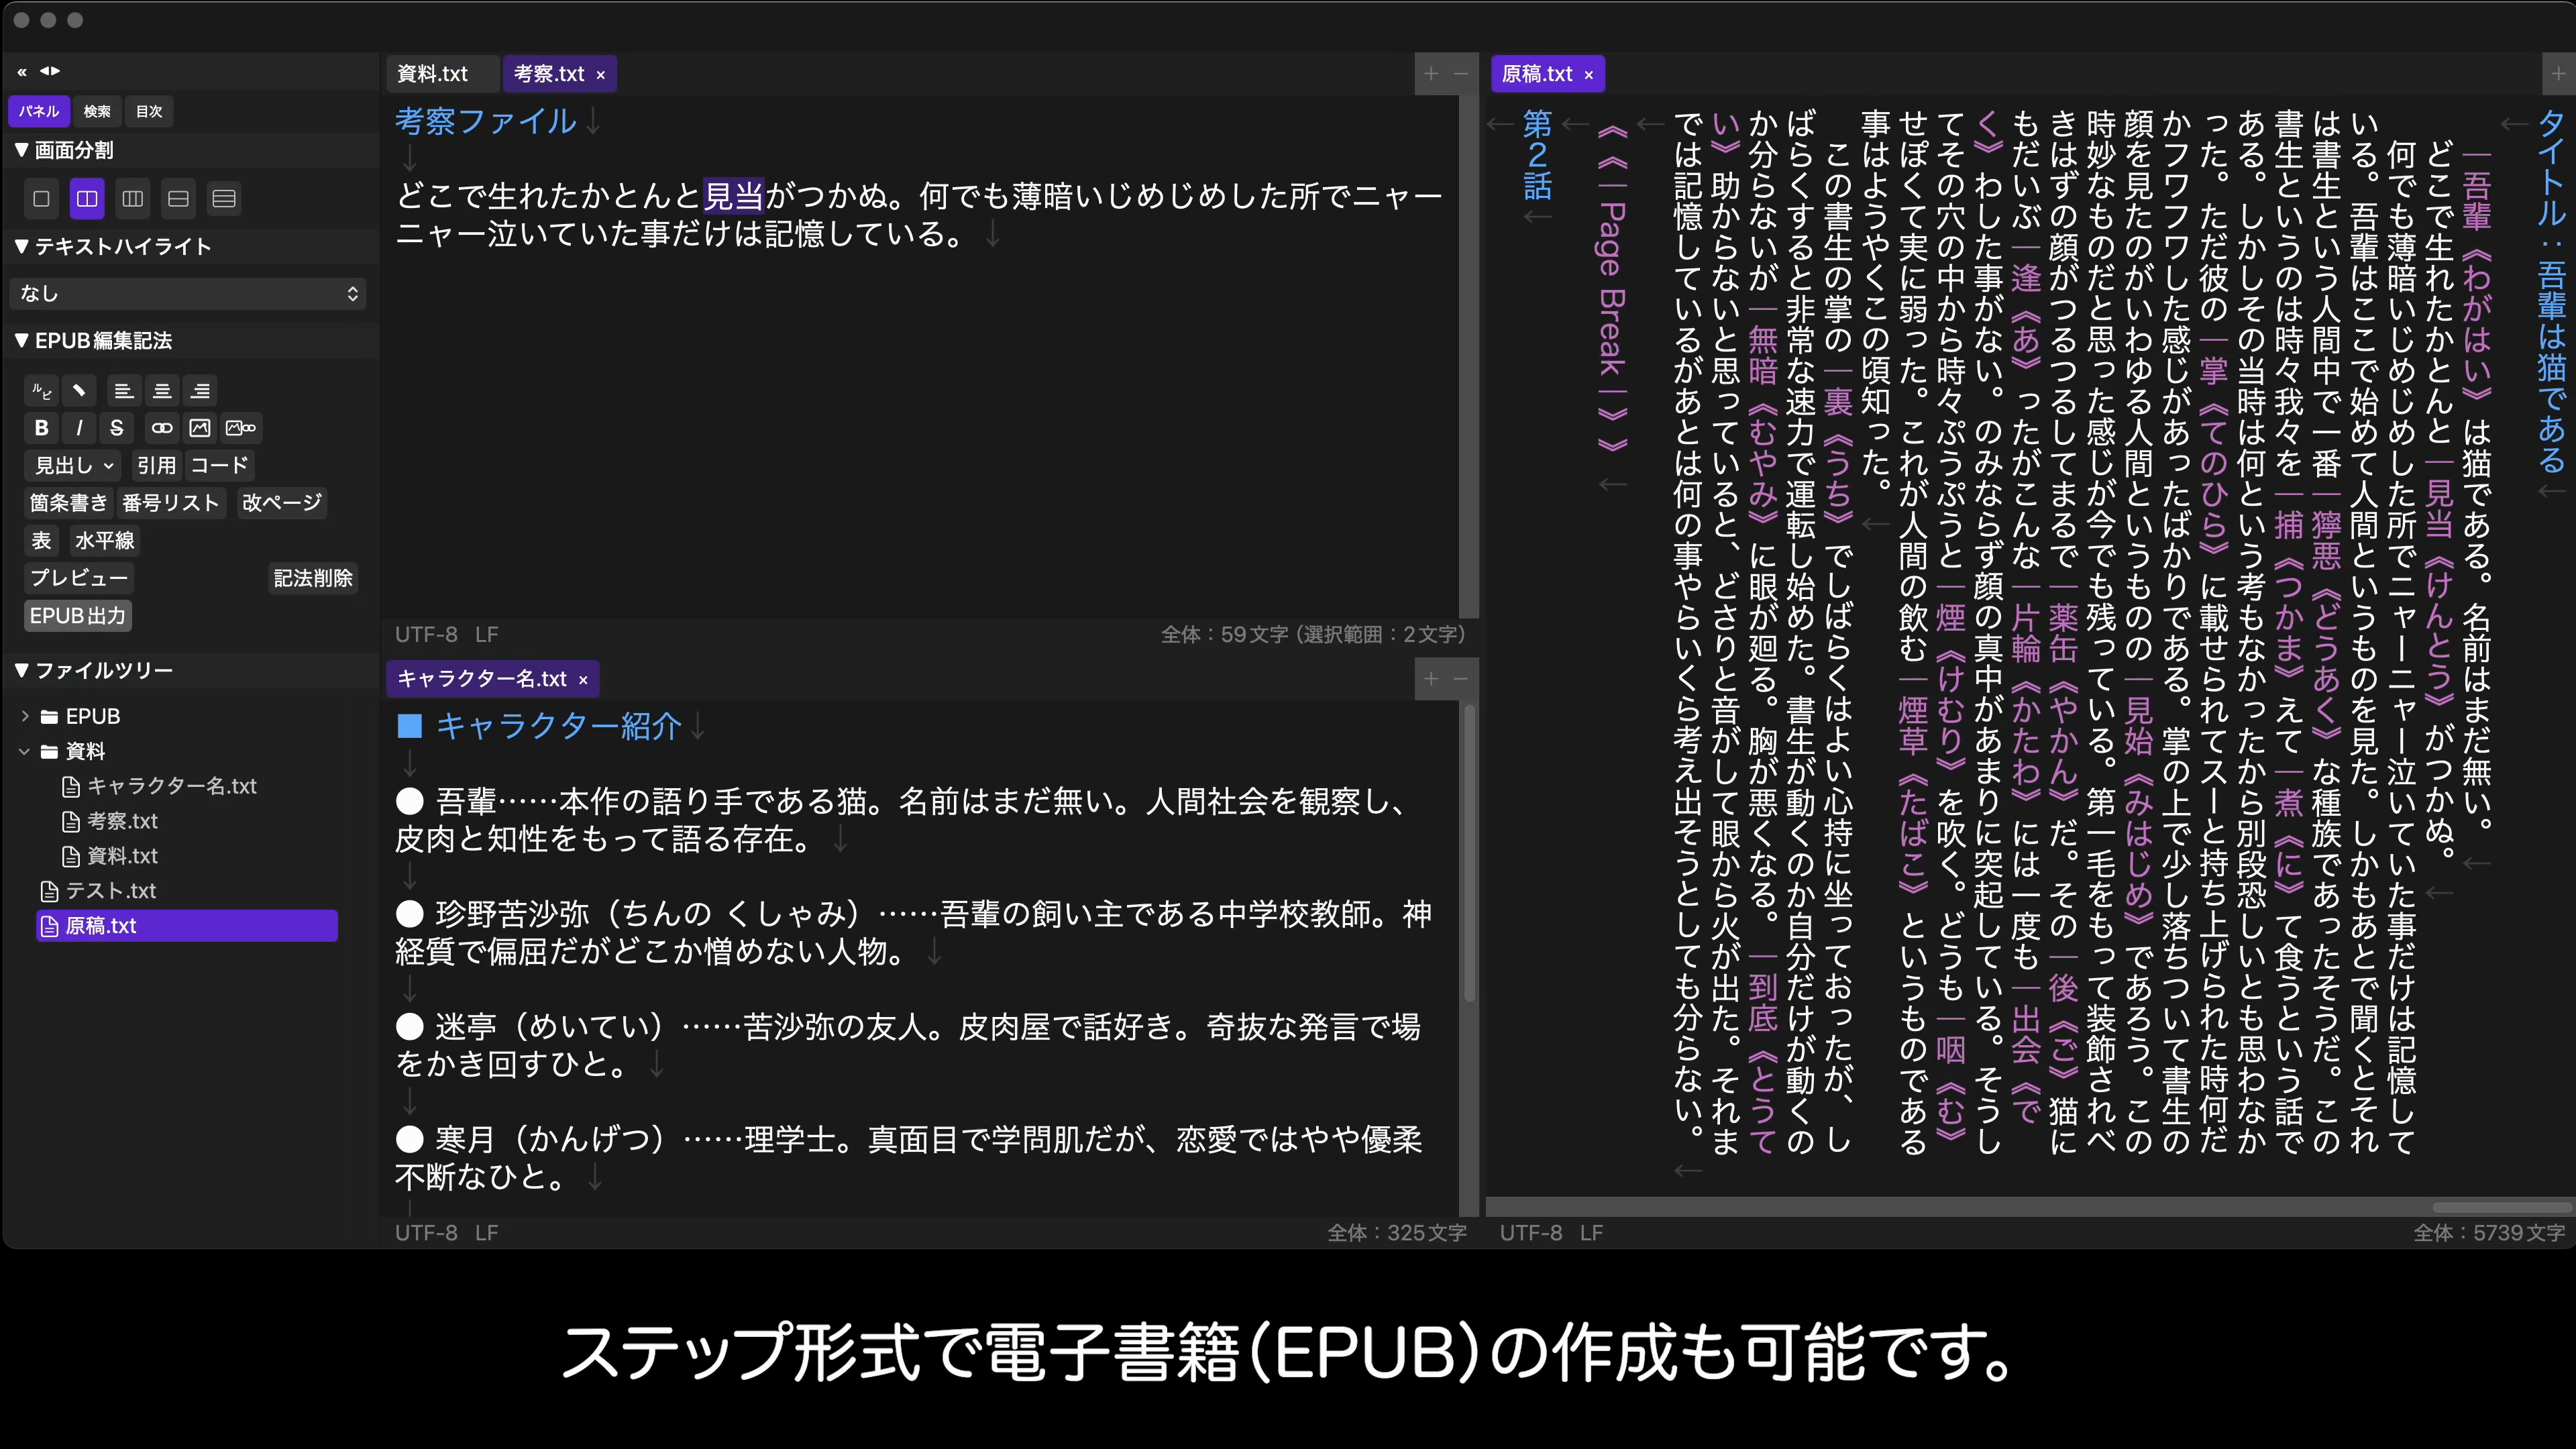Insert 箇条書き bullet list
The width and height of the screenshot is (2576, 1449).
pyautogui.click(x=68, y=502)
